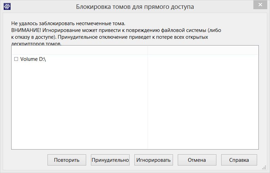Click the right-column cell of the Volume D:\ row

203,59
